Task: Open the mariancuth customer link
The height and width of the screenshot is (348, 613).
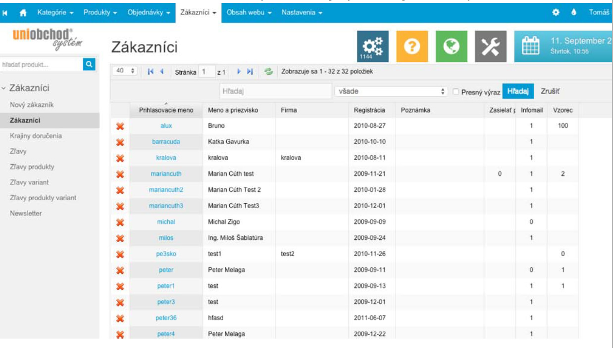Action: pyautogui.click(x=166, y=174)
